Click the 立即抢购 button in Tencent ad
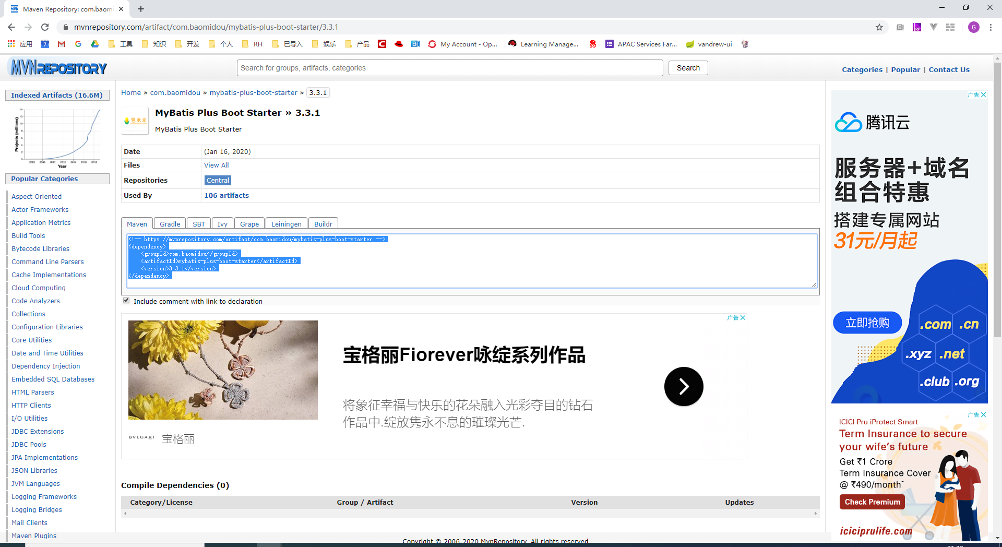The height and width of the screenshot is (547, 1002). click(867, 323)
